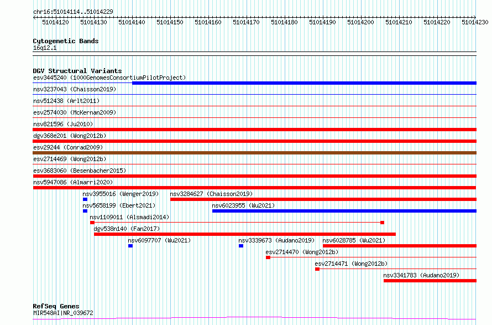Click the DGV Structural Variants track title
The width and height of the screenshot is (492, 325).
(77, 71)
